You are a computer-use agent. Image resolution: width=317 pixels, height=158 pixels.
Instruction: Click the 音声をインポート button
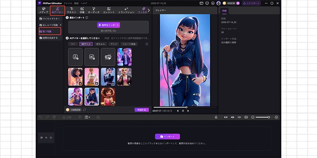pos(109,25)
